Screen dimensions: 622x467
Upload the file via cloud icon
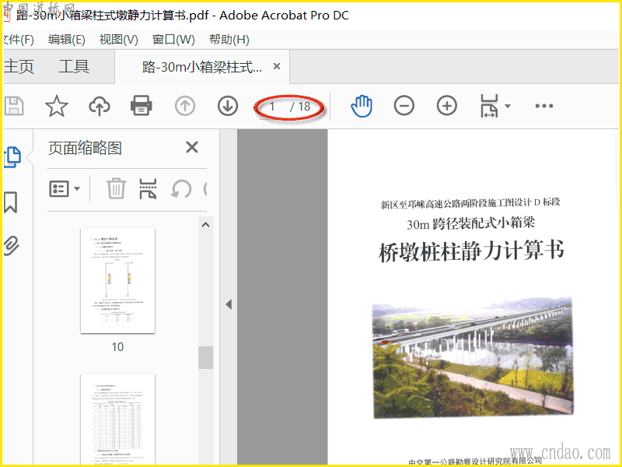pyautogui.click(x=100, y=106)
